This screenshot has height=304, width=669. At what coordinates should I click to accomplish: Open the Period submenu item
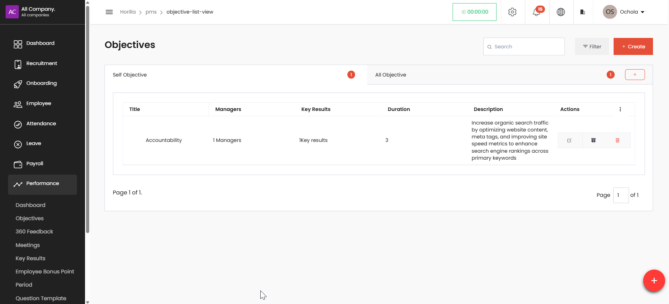point(24,285)
